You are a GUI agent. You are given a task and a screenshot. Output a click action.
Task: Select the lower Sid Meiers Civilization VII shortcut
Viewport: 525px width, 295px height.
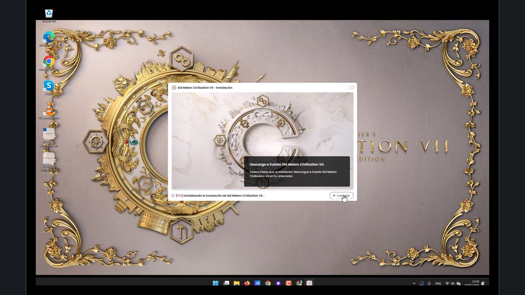click(x=49, y=162)
